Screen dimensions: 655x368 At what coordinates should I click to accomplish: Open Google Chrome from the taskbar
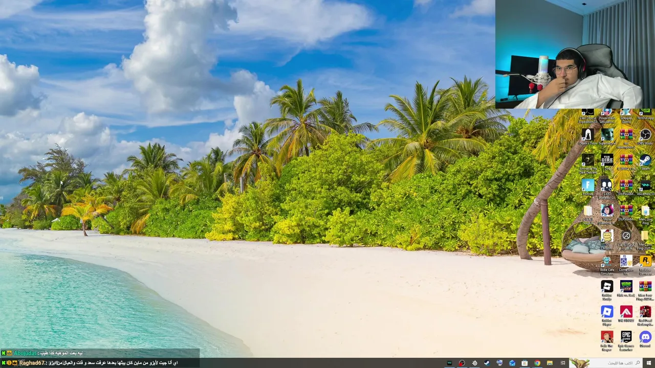click(537, 363)
